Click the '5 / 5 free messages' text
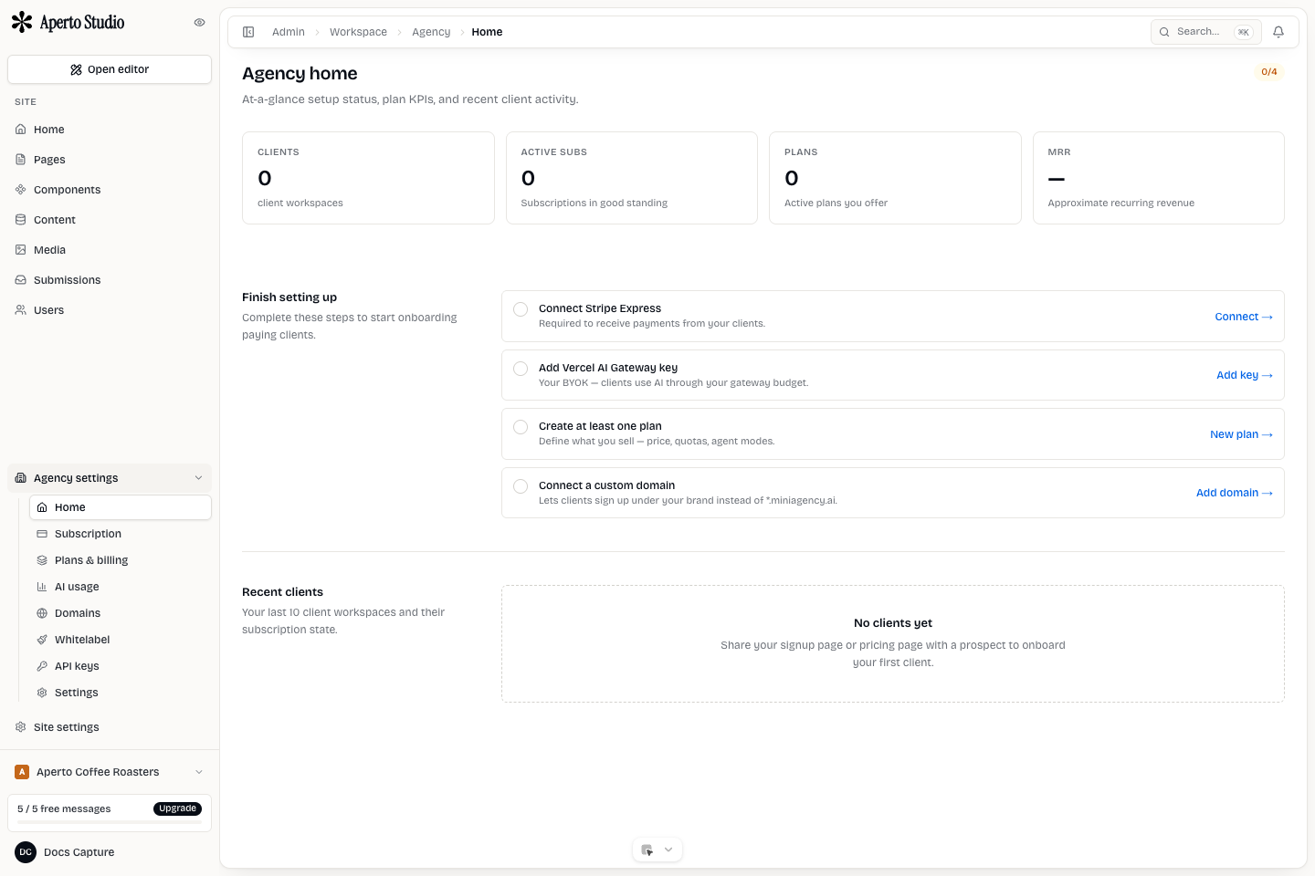 click(x=64, y=809)
